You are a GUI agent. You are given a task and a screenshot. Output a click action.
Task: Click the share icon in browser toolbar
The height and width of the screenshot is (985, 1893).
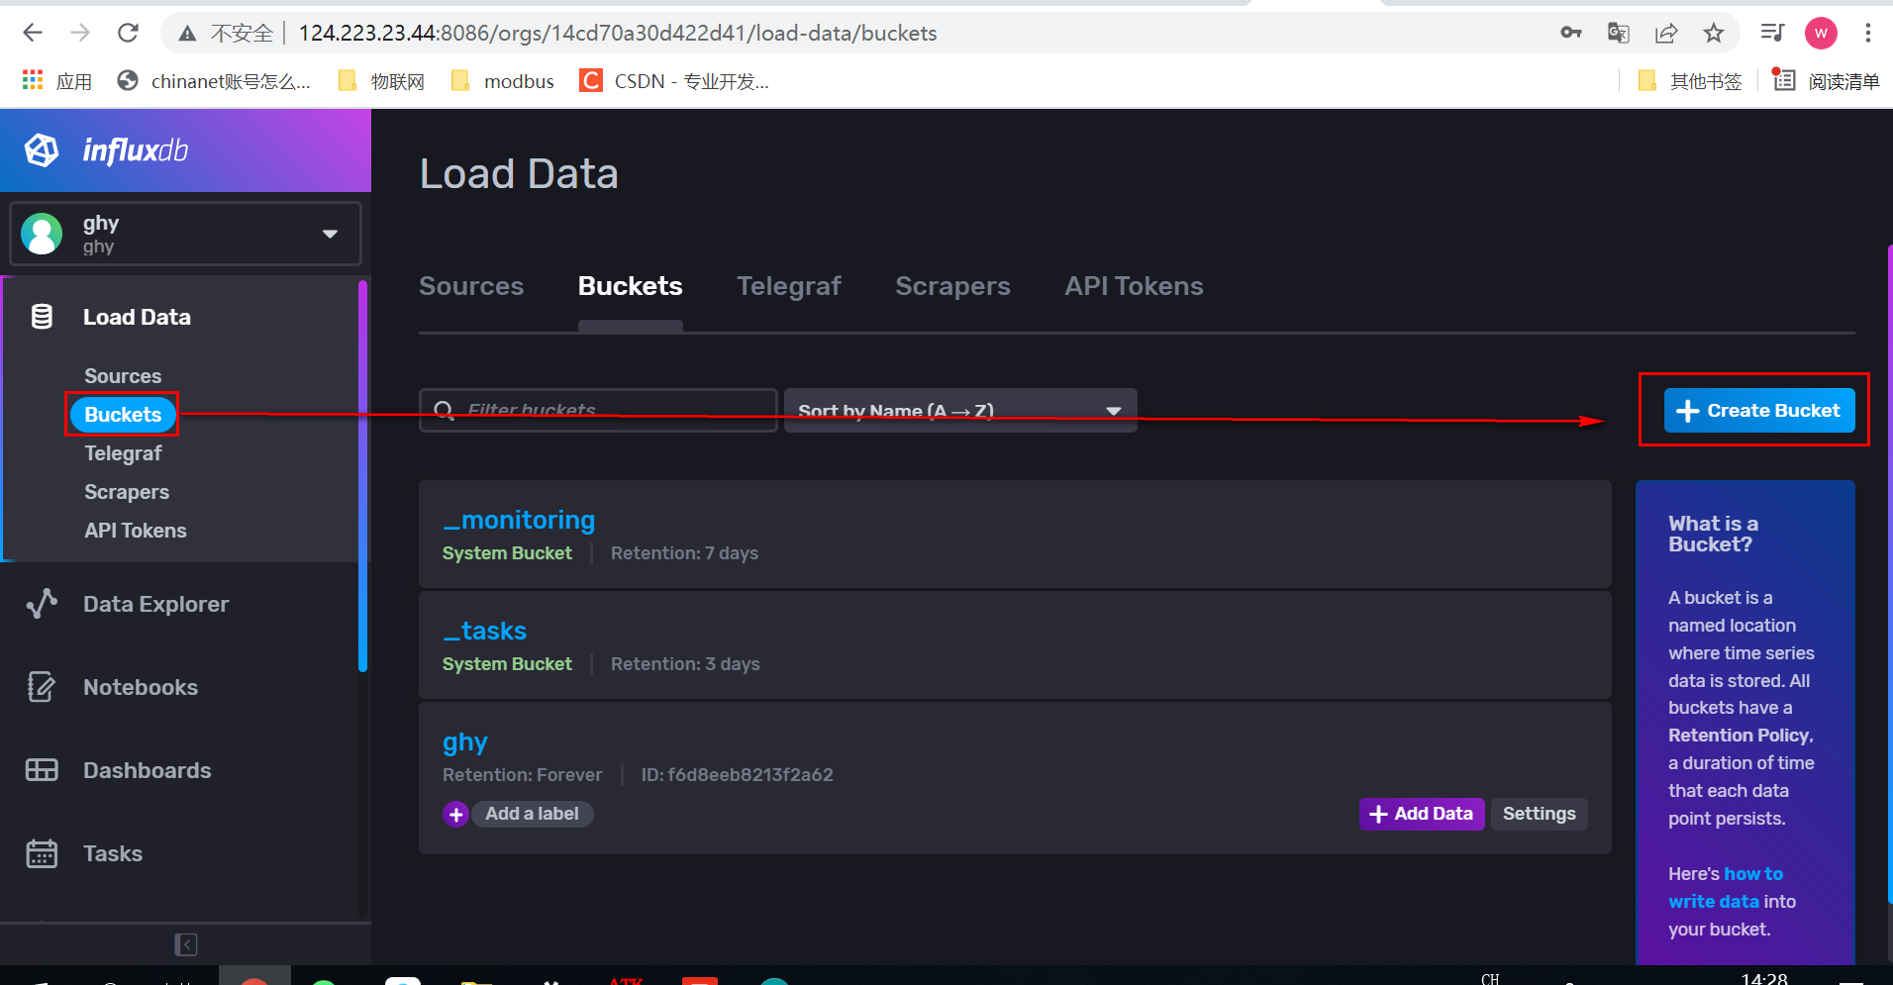point(1666,32)
